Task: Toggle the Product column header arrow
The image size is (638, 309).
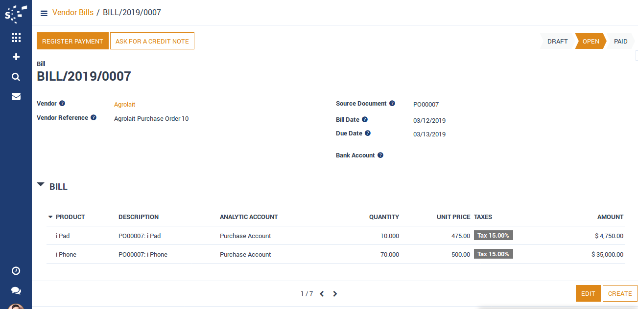Action: (x=50, y=217)
